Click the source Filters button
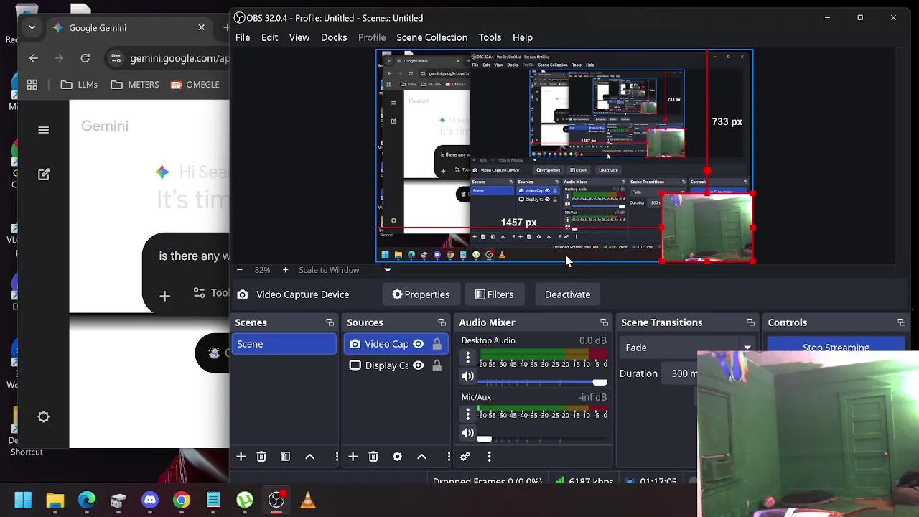 coord(494,294)
